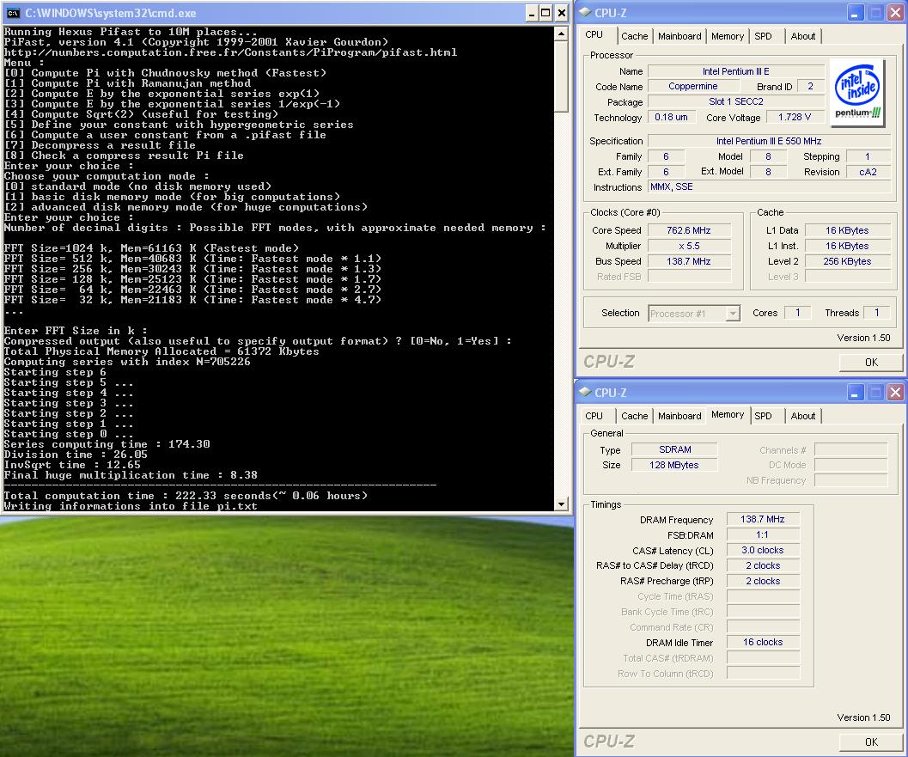Click the Code Name value 'Coppermine'
The image size is (908, 757).
692,86
